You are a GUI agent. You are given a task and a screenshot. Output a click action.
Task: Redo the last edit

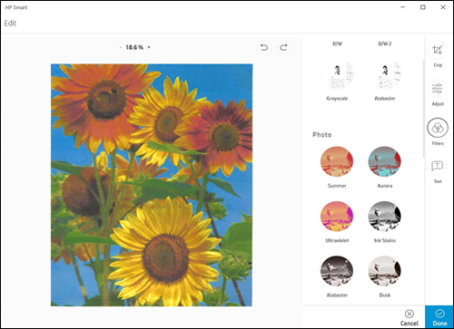point(283,47)
